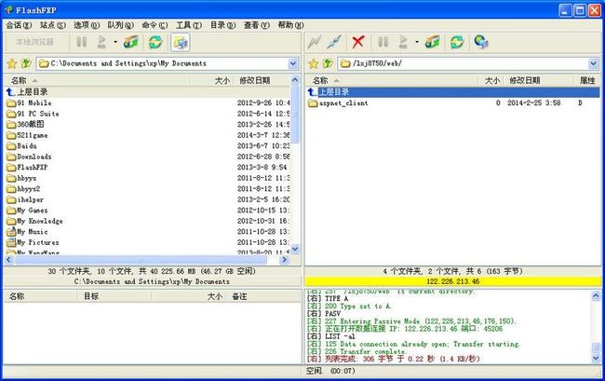
Task: Open the 命令 menu
Action: click(x=155, y=25)
